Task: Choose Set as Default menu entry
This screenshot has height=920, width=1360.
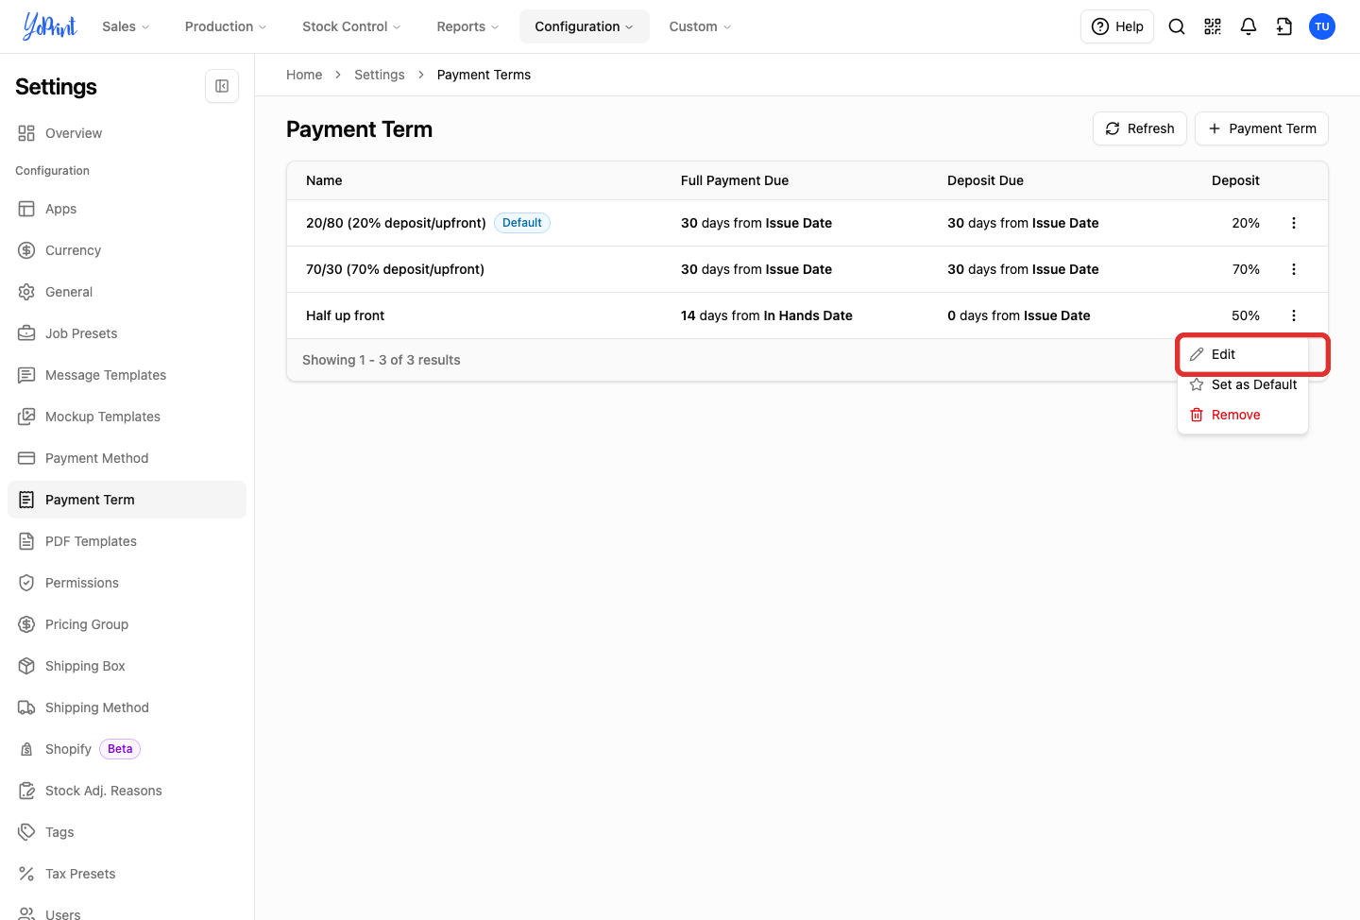Action: (1243, 384)
